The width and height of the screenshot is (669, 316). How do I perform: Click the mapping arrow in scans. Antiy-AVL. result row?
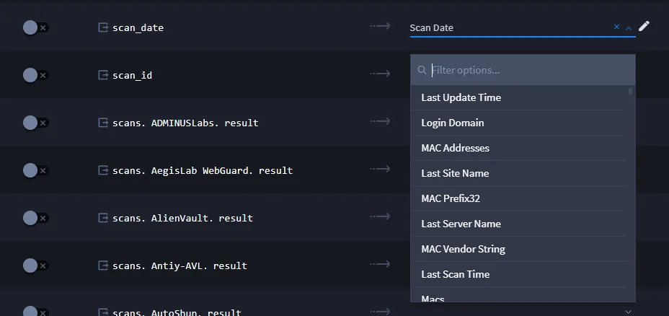click(380, 264)
